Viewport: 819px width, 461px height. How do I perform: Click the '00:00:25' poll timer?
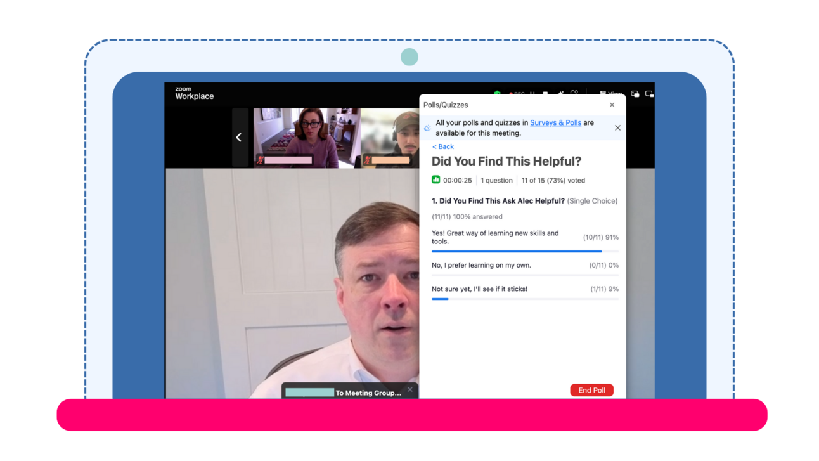457,180
